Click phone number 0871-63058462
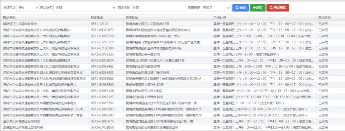 click(x=102, y=66)
